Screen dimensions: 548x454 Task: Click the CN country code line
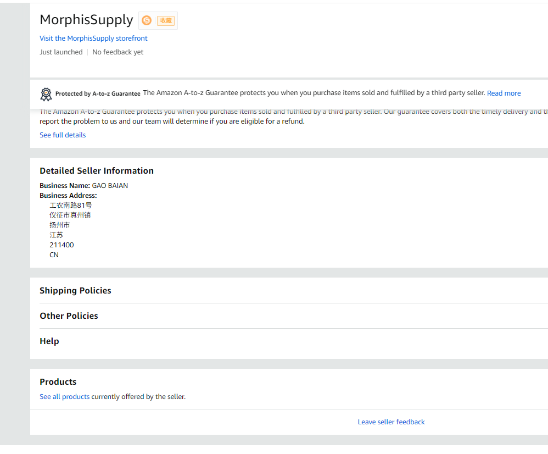coord(54,254)
